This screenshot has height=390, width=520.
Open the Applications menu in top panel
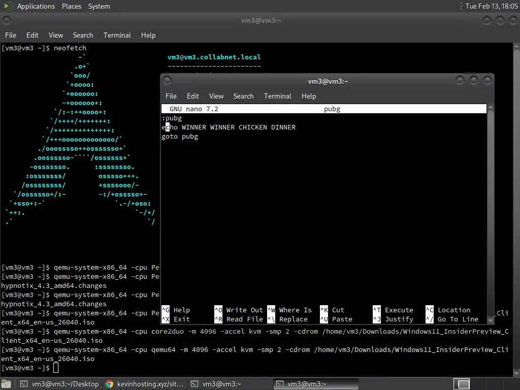[36, 6]
